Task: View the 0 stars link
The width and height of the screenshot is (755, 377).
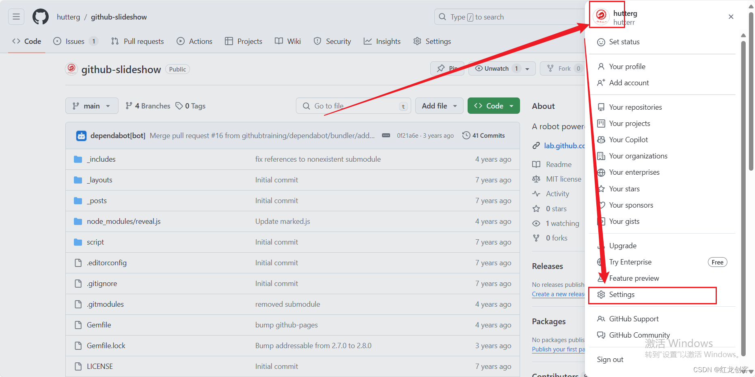Action: [x=550, y=209]
